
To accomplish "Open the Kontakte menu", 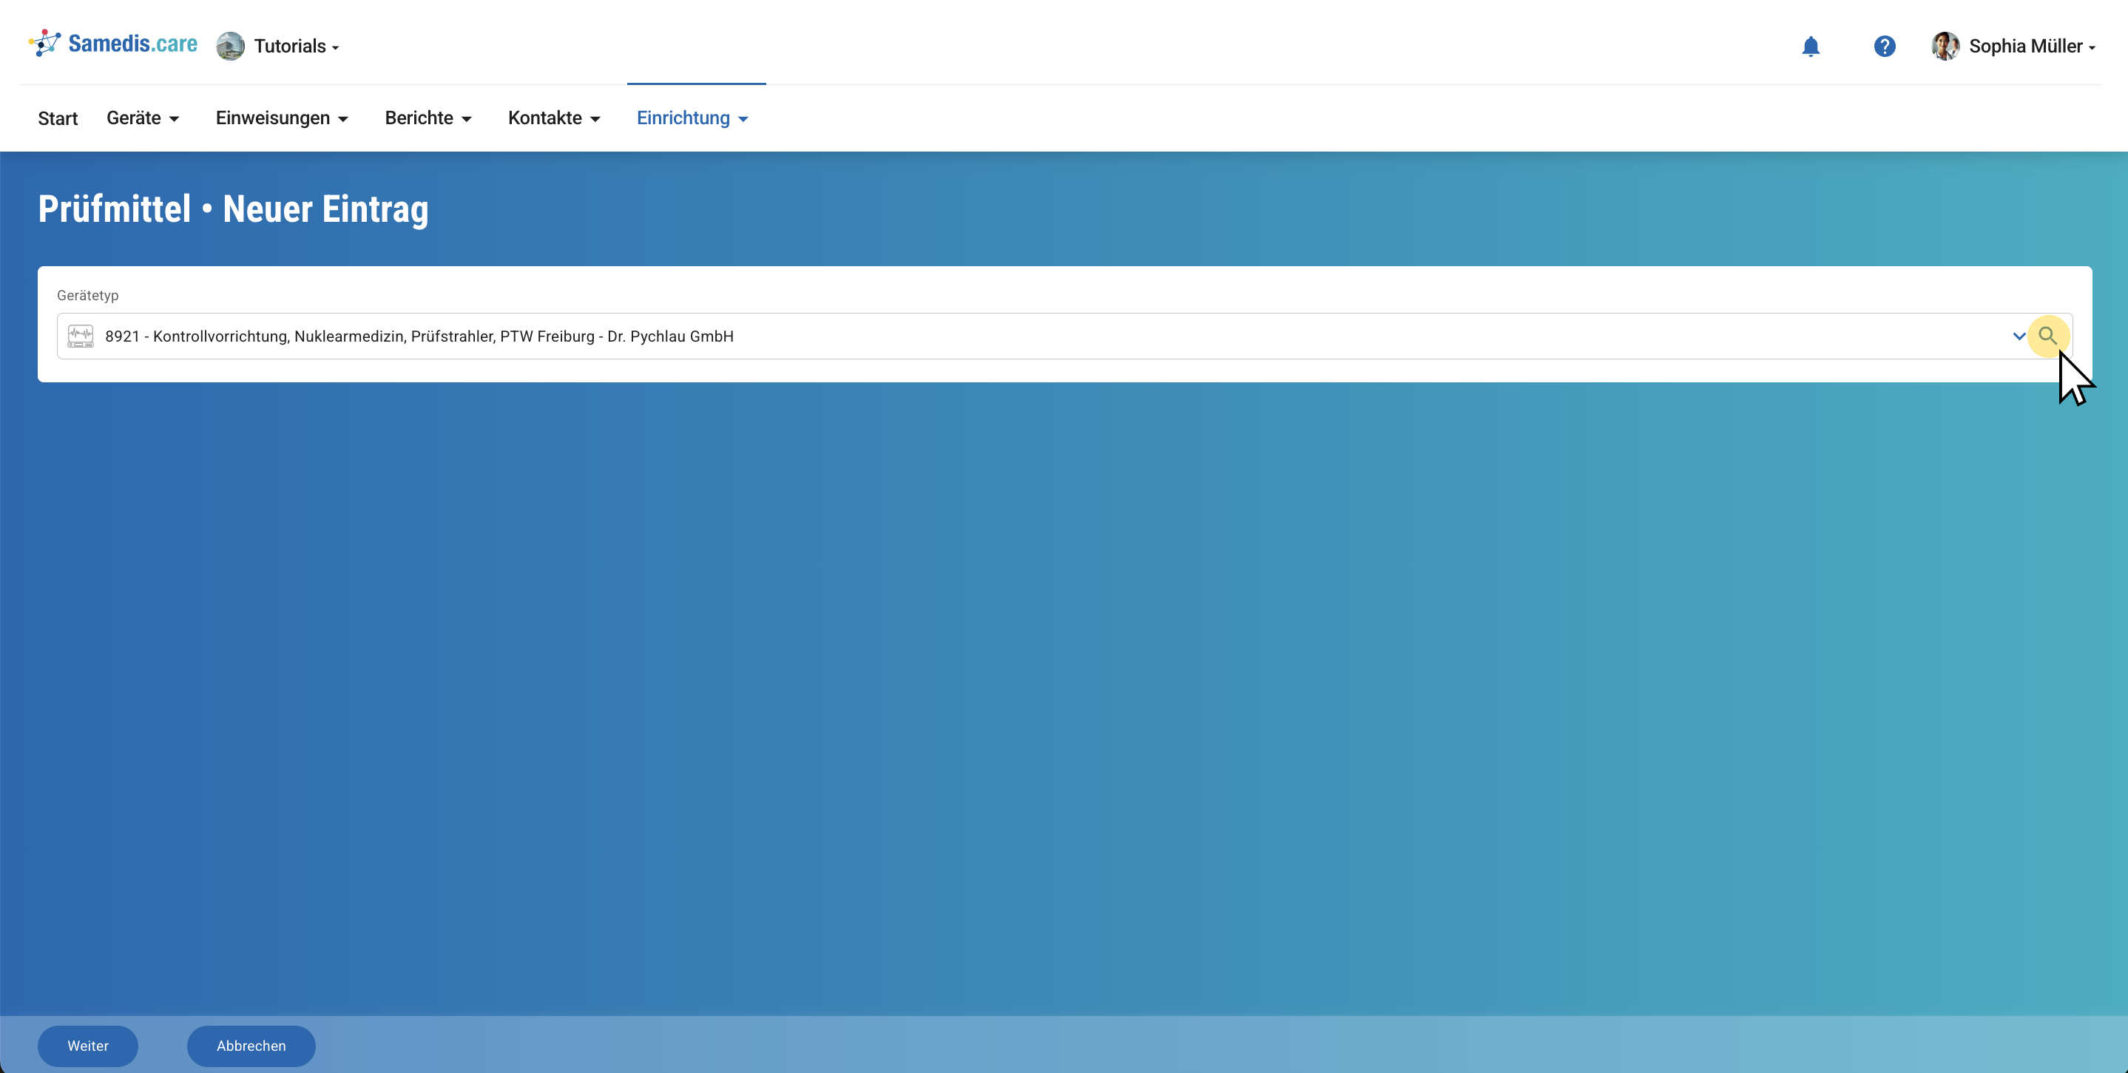I will (553, 118).
